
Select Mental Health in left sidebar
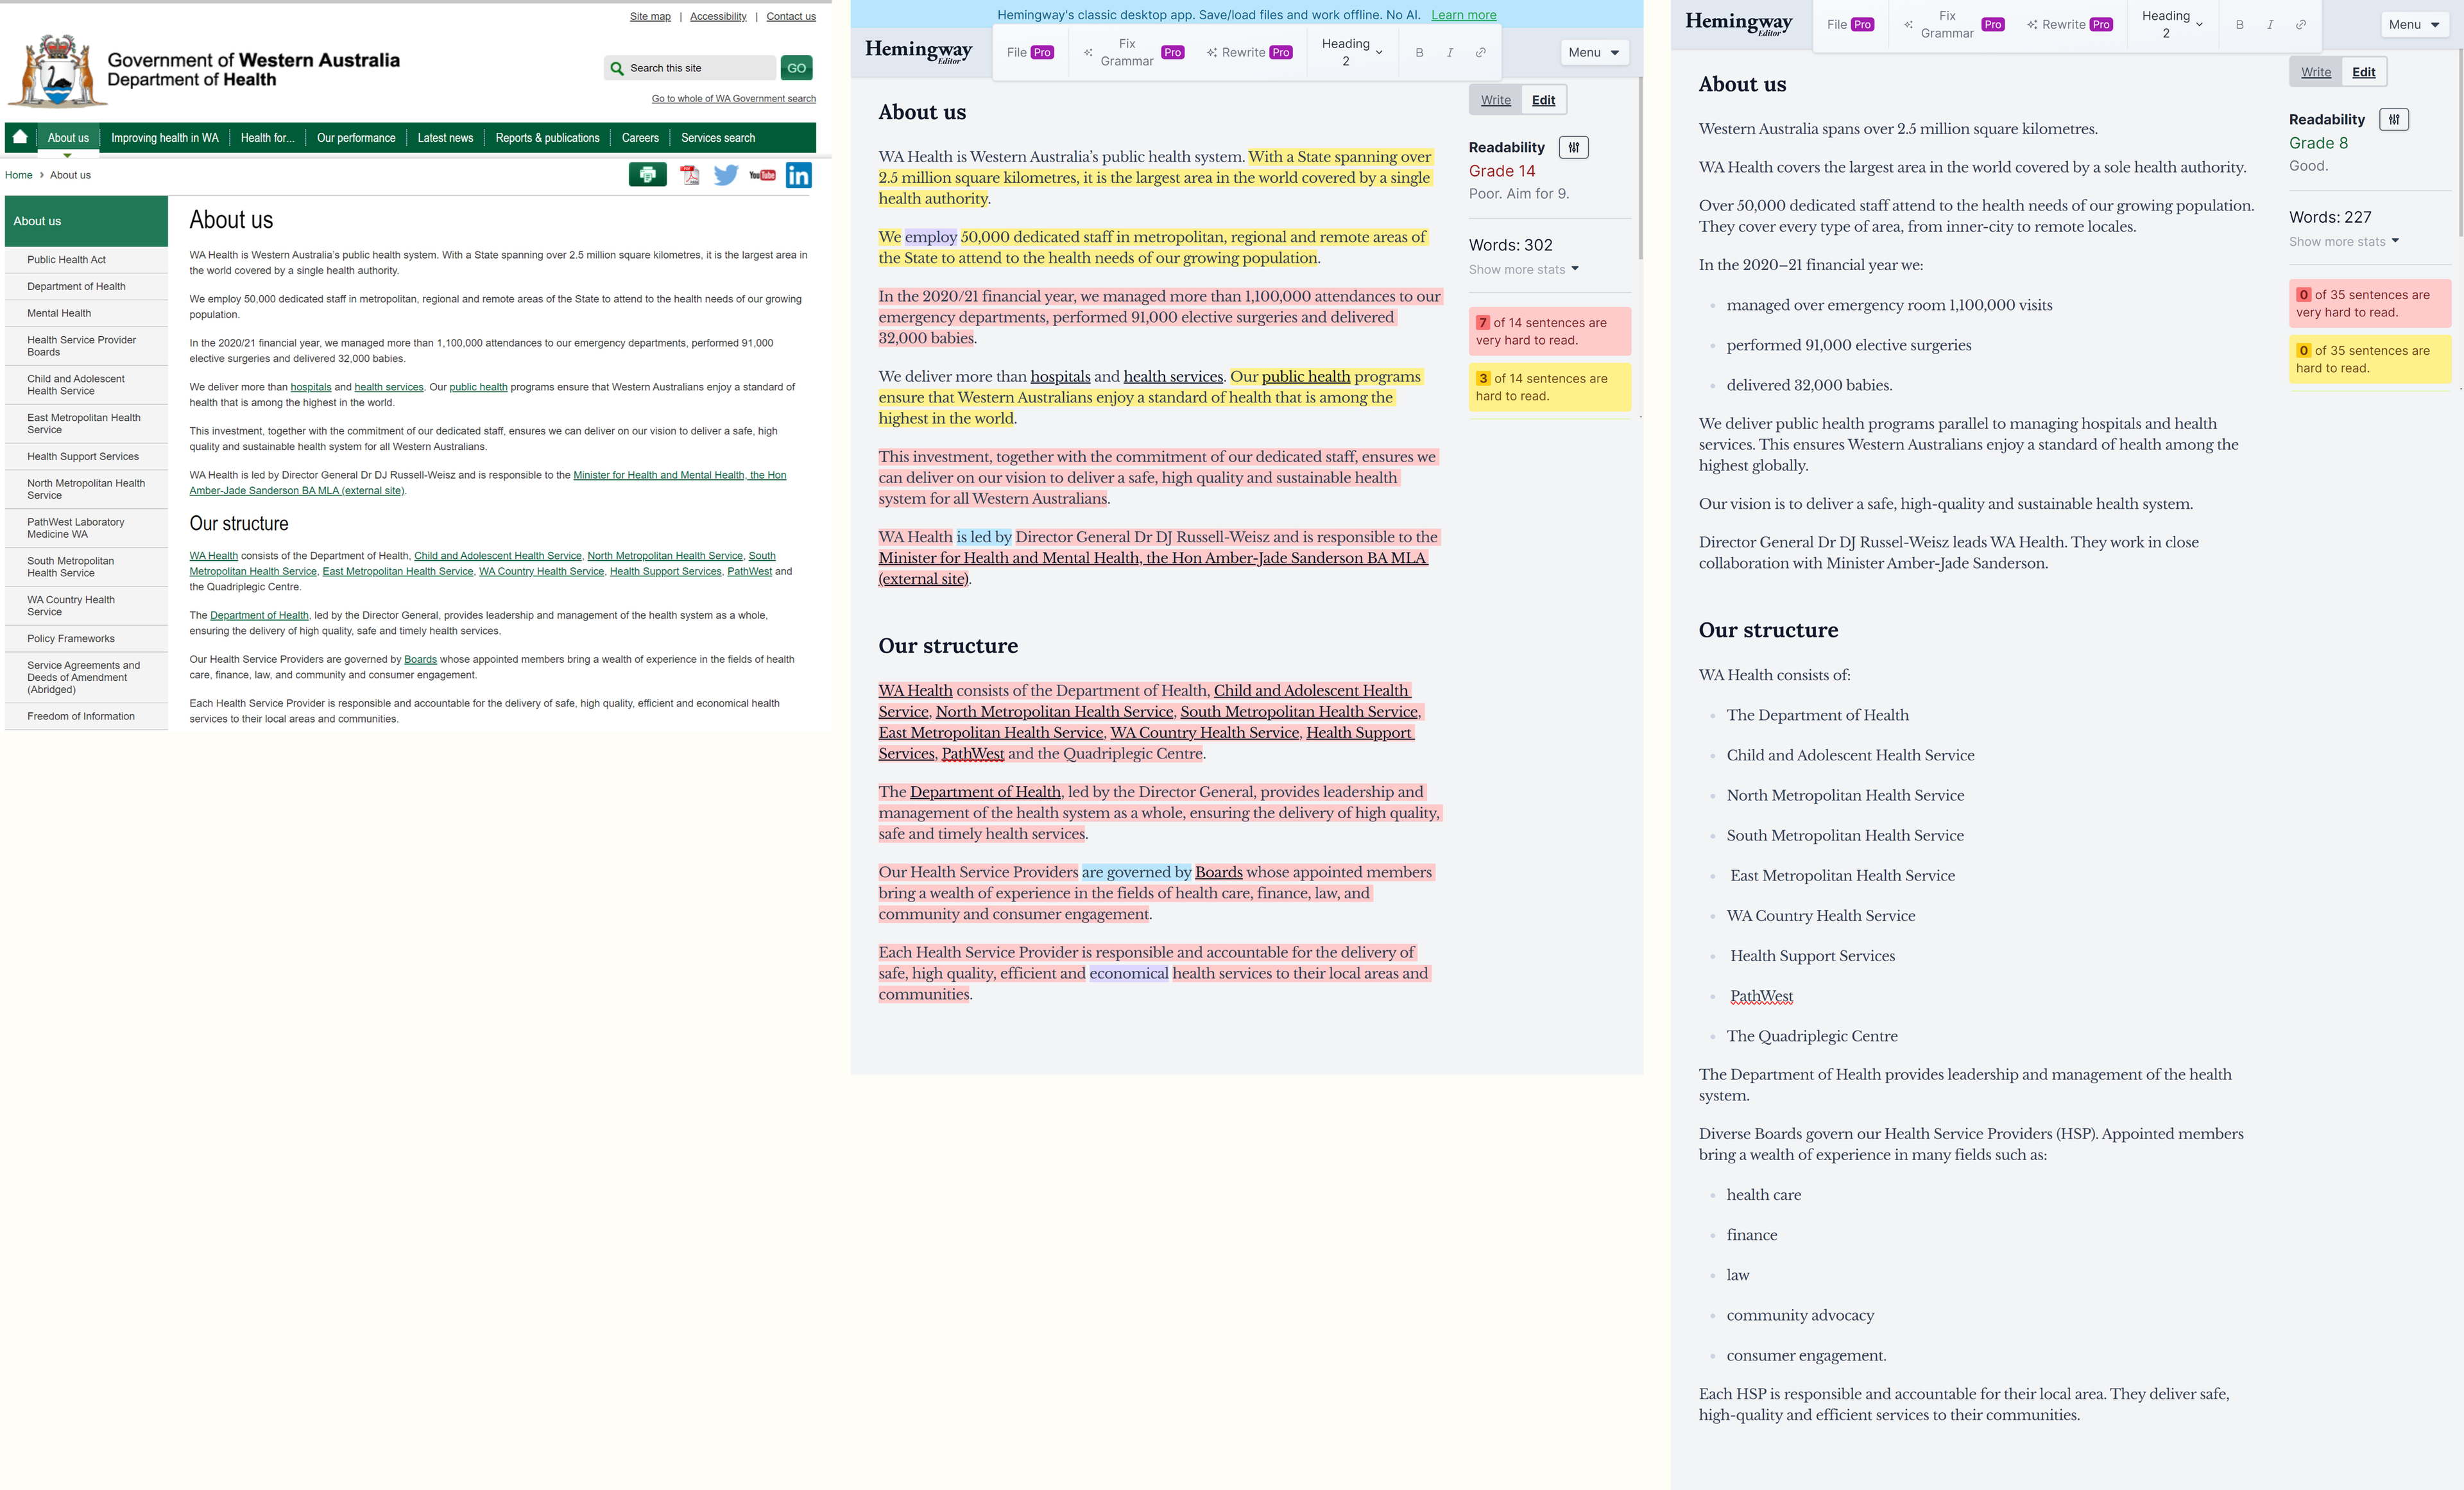coord(59,313)
